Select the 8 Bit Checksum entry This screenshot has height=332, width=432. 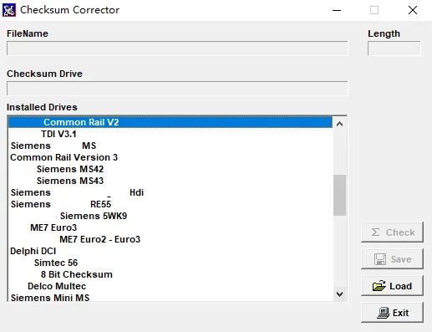(170, 274)
